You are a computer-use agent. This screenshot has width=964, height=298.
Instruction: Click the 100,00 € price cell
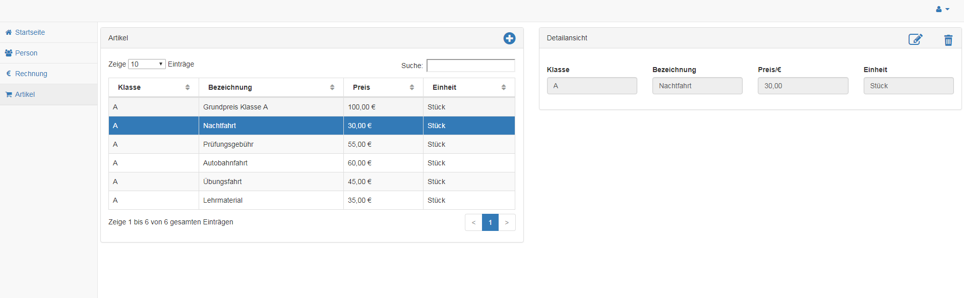[383, 107]
